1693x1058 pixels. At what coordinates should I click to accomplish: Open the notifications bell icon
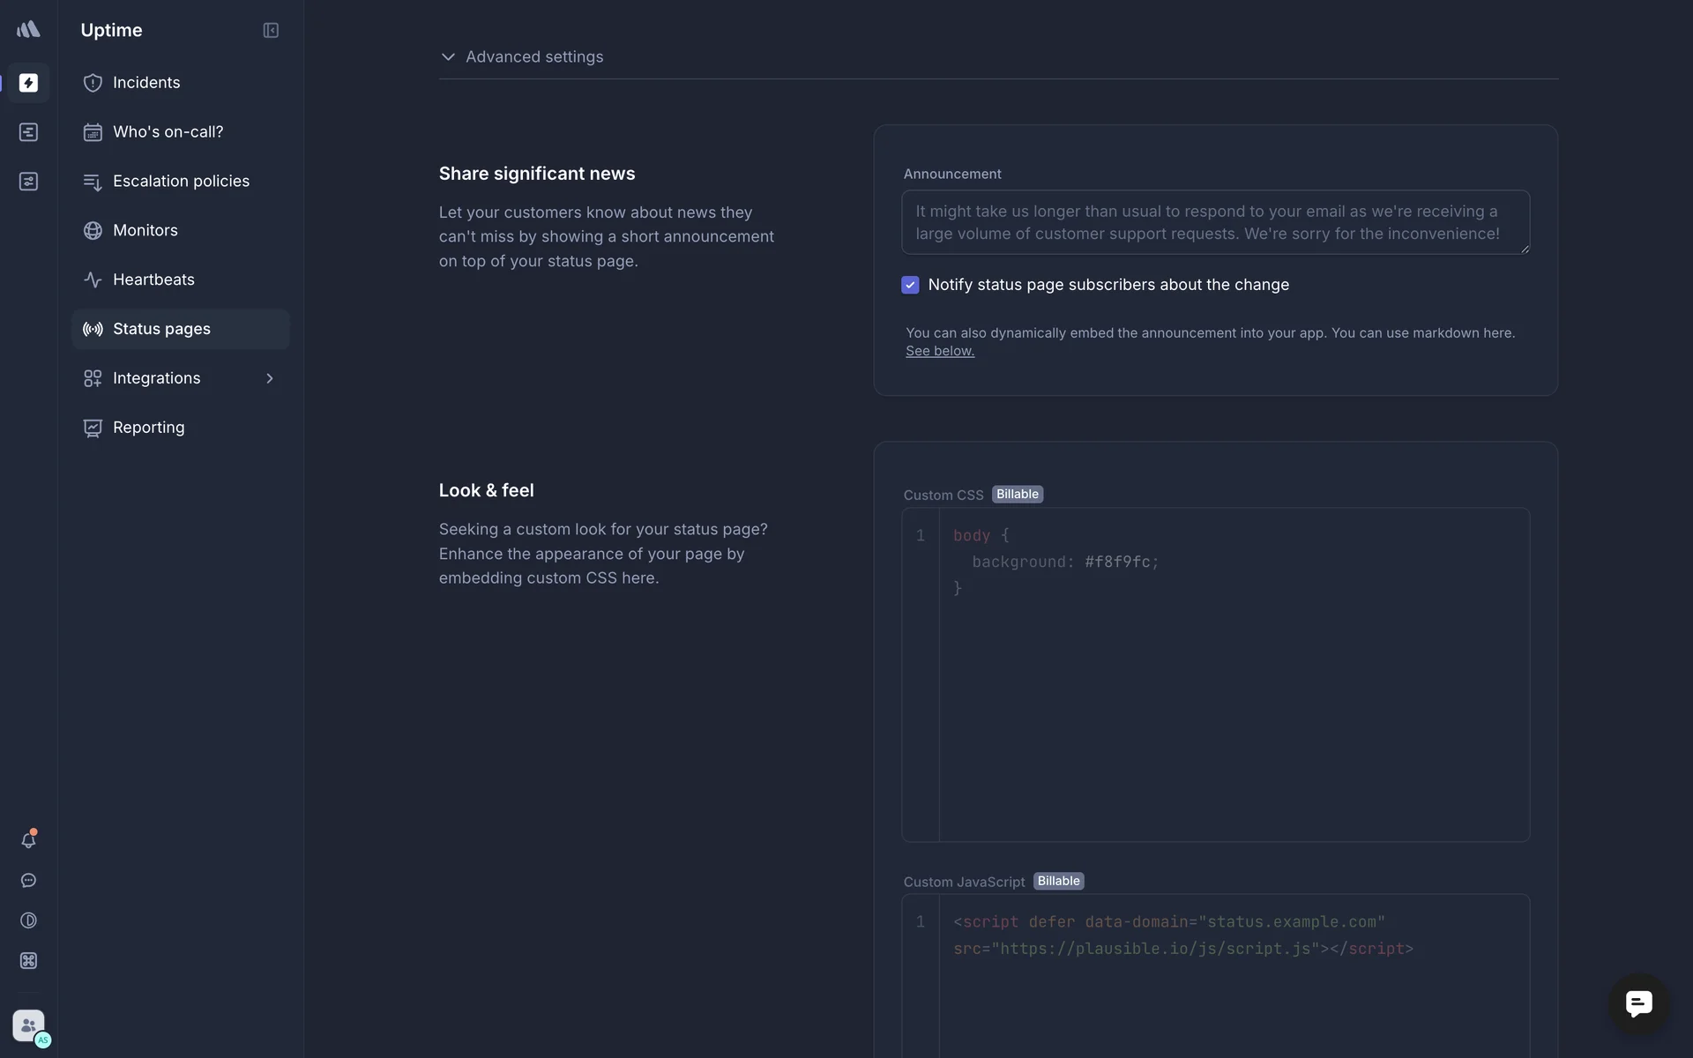[x=28, y=840]
